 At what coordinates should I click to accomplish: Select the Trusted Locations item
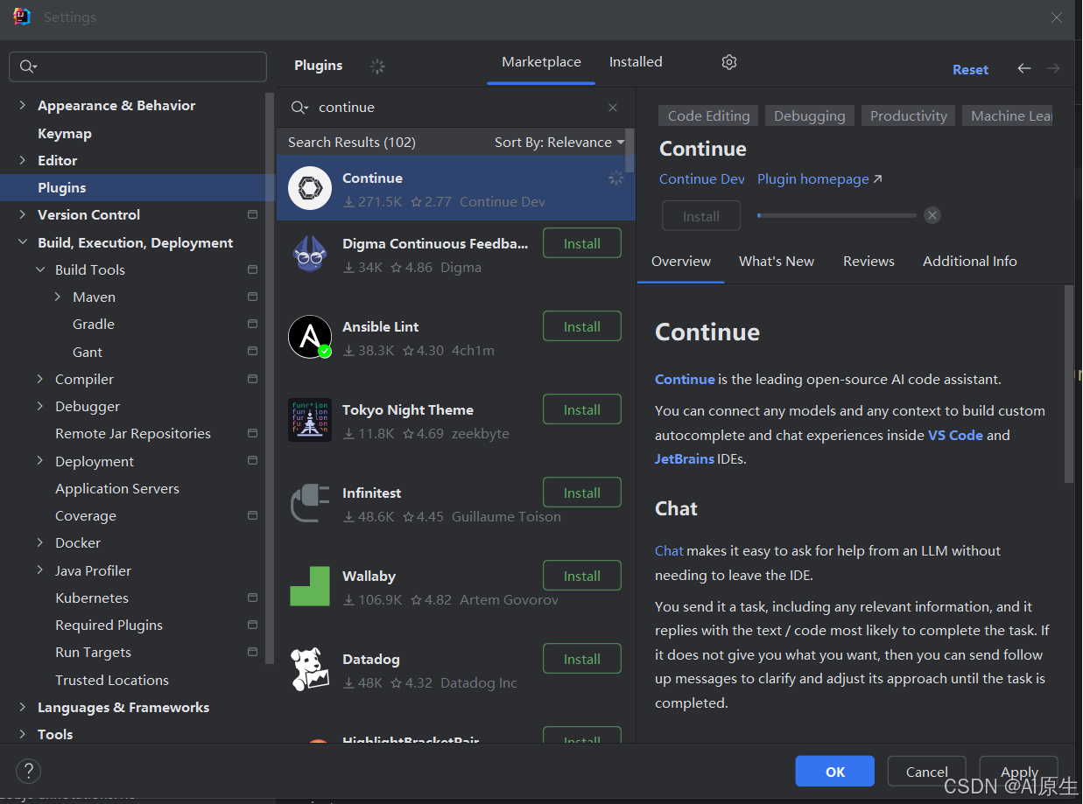(112, 681)
